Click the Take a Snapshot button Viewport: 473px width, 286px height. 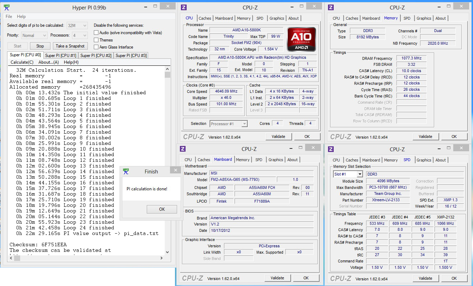point(70,46)
